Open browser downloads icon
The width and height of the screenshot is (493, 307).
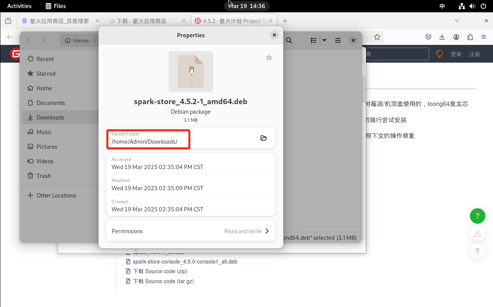(442, 37)
